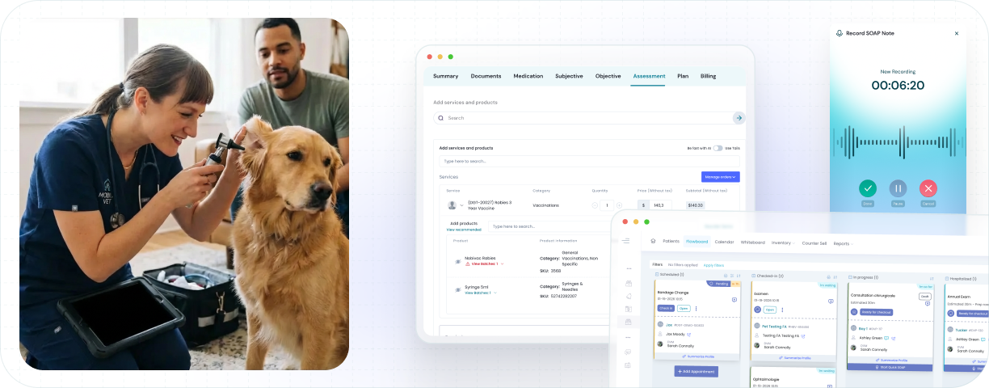Screen dimensions: 989x388
Task: Go to the Subjective tab
Action: point(569,76)
